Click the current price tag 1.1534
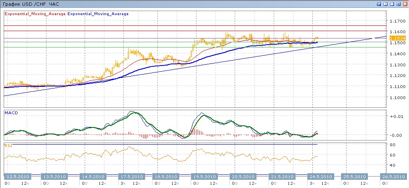The image size is (409, 188). 397,38
